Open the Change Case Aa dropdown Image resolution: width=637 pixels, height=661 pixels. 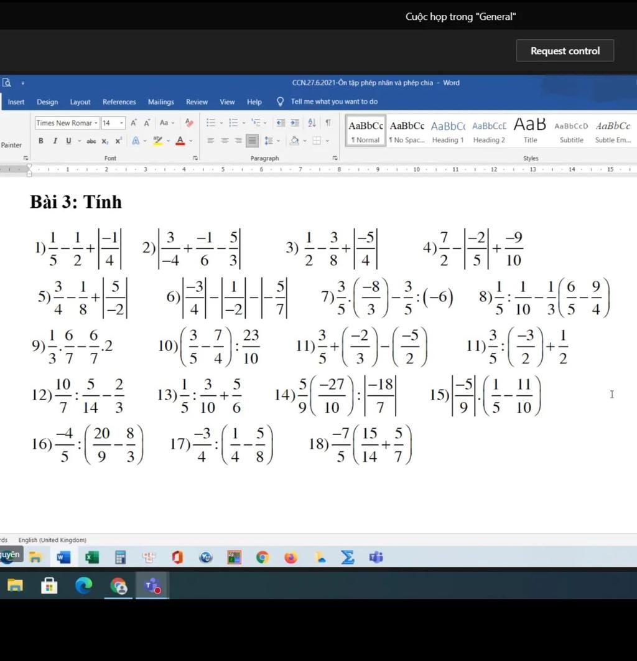click(x=167, y=123)
